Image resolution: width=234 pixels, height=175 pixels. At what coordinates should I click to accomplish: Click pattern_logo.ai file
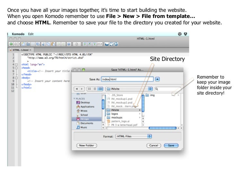pyautogui.click(x=124, y=121)
